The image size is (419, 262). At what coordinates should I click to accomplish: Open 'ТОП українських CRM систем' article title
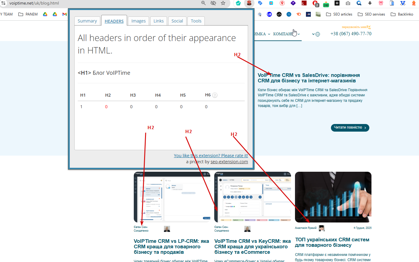point(332,242)
